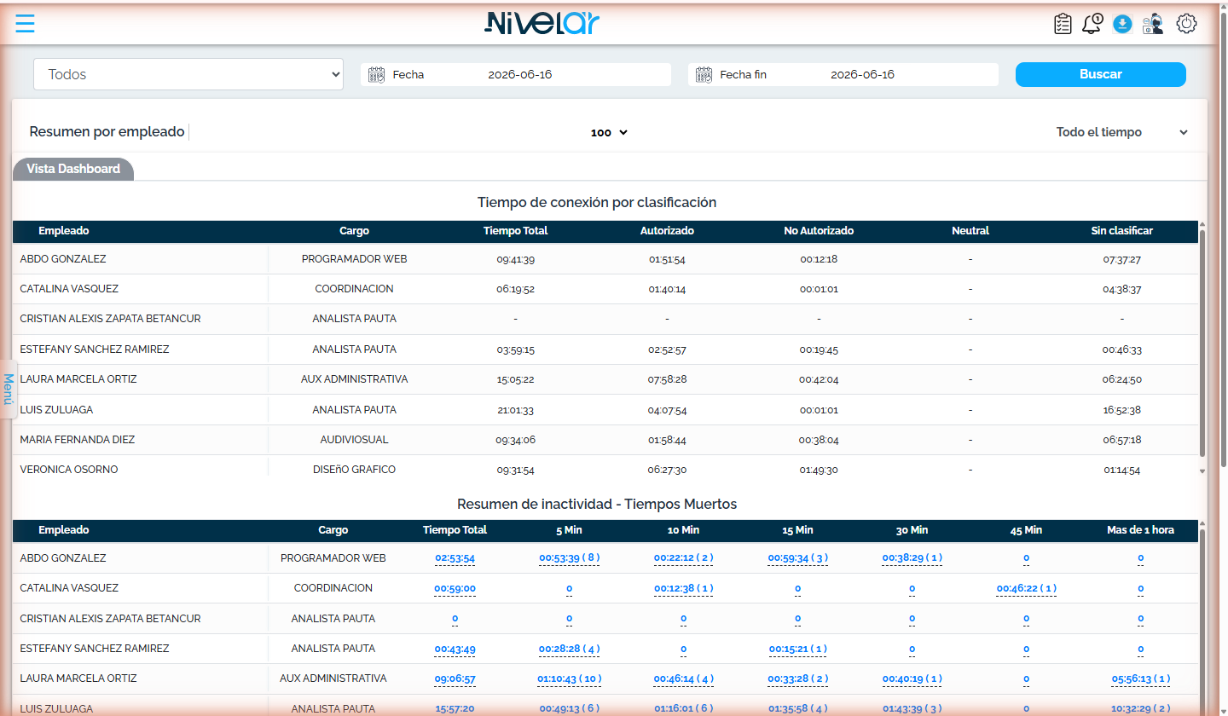Select the Vista Dashboard tab

73,169
